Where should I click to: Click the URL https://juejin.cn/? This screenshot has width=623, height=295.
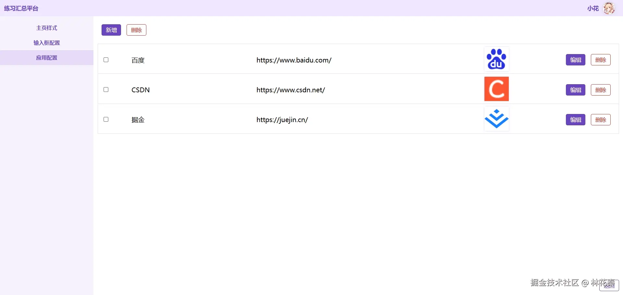pyautogui.click(x=282, y=120)
